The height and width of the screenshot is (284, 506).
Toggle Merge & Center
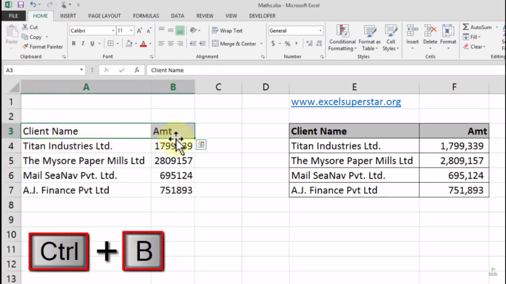pyautogui.click(x=234, y=44)
